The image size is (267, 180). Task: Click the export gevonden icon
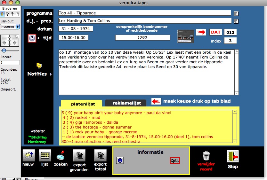pos(79,156)
